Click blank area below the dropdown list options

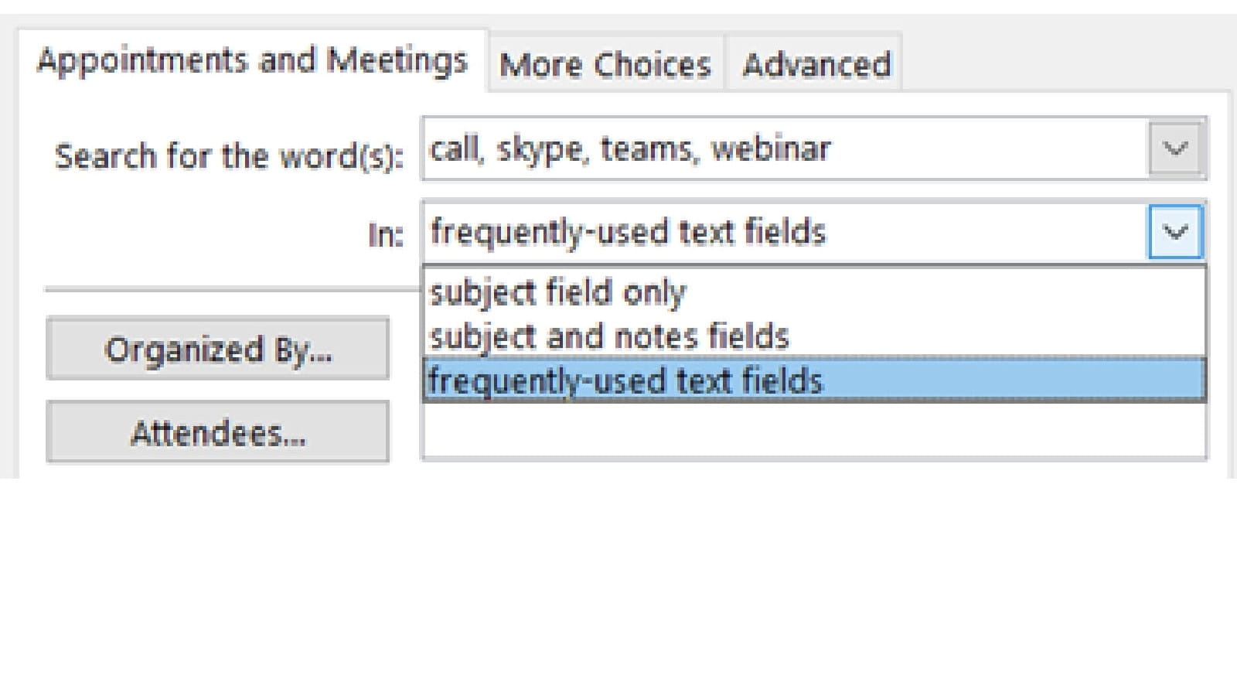[x=813, y=430]
